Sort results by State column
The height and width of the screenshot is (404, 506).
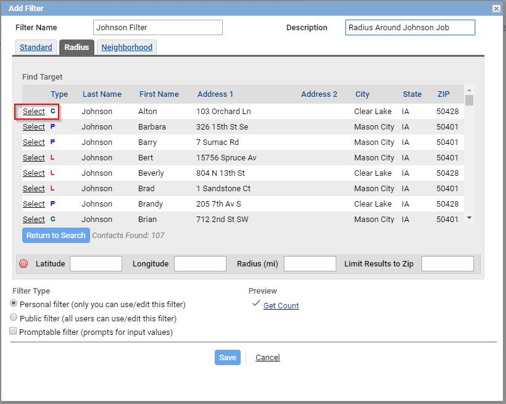(412, 94)
